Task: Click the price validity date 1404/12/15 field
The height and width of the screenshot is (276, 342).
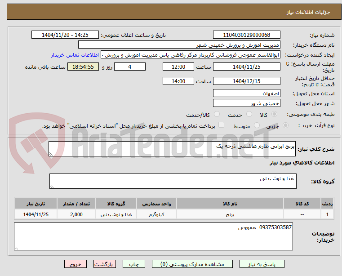Action: click(x=246, y=81)
